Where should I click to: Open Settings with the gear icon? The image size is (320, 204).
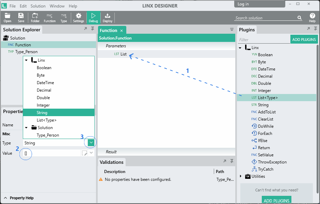click(79, 16)
